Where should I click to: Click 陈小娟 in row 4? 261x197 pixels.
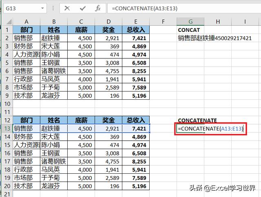tap(54, 54)
